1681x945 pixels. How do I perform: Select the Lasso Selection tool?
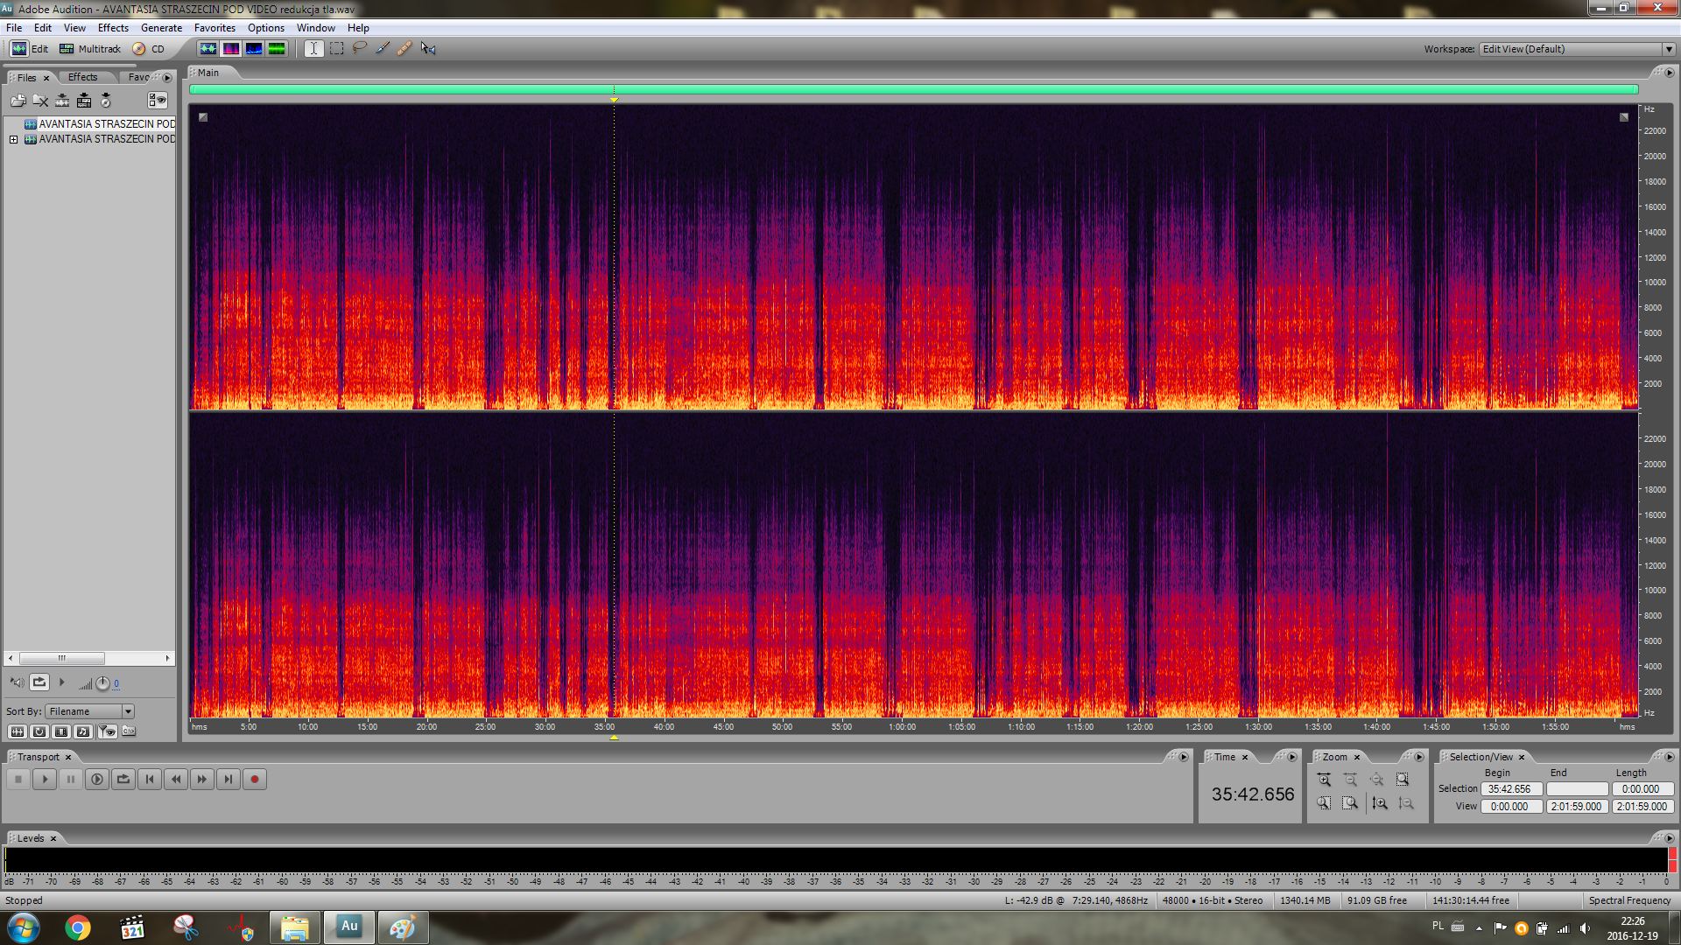(x=359, y=49)
